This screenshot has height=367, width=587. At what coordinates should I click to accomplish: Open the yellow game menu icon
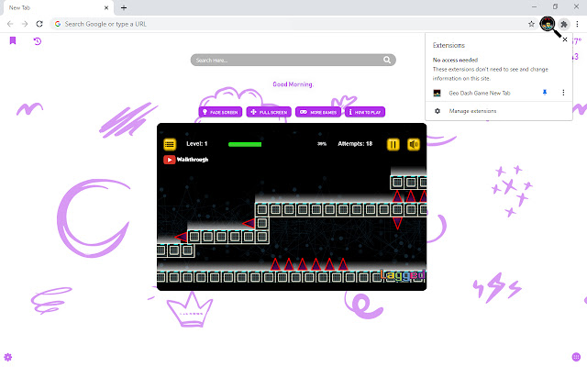(x=170, y=144)
